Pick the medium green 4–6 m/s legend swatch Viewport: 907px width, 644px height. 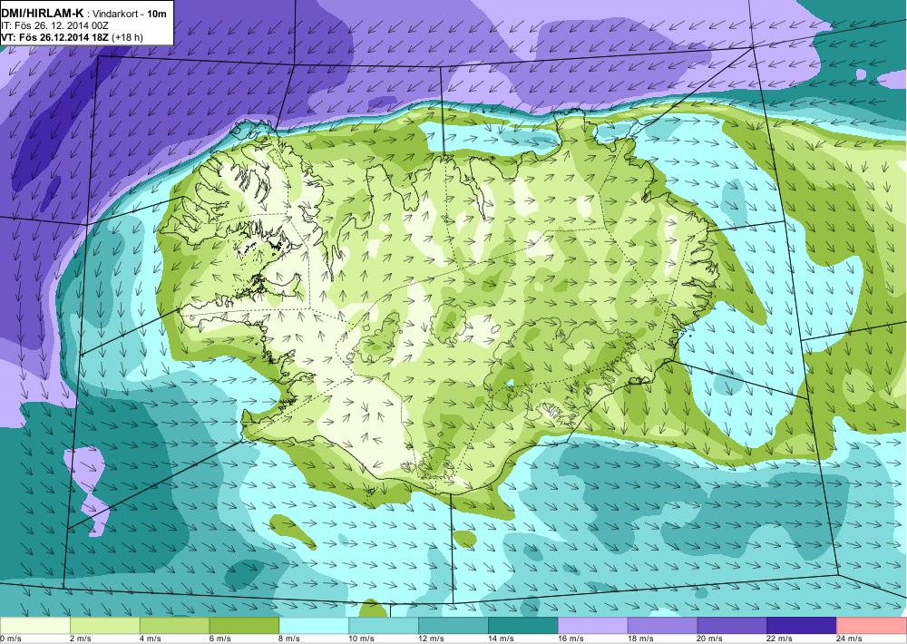pyautogui.click(x=175, y=626)
